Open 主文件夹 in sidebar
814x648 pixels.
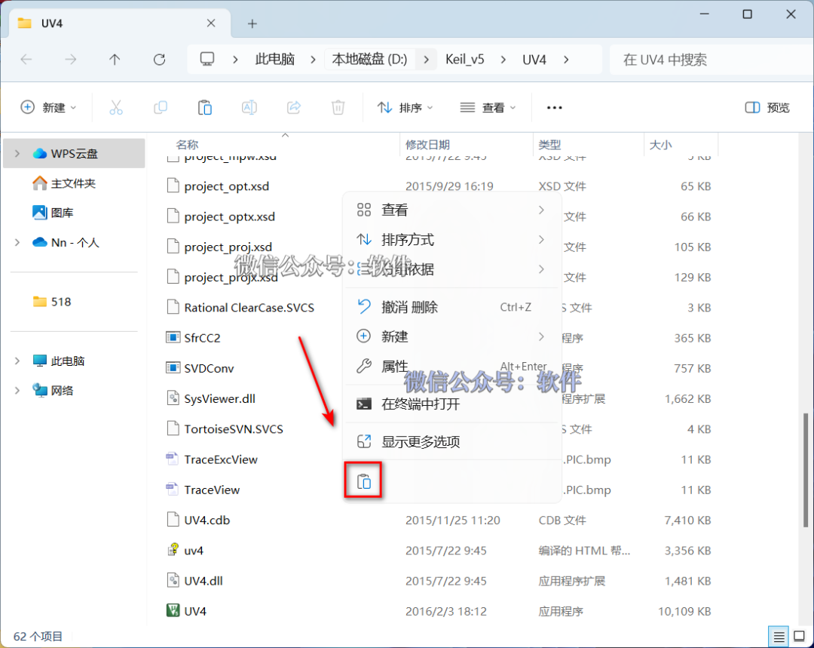[73, 183]
